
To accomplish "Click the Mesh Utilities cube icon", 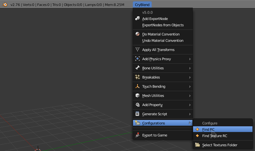I will point(138,95).
